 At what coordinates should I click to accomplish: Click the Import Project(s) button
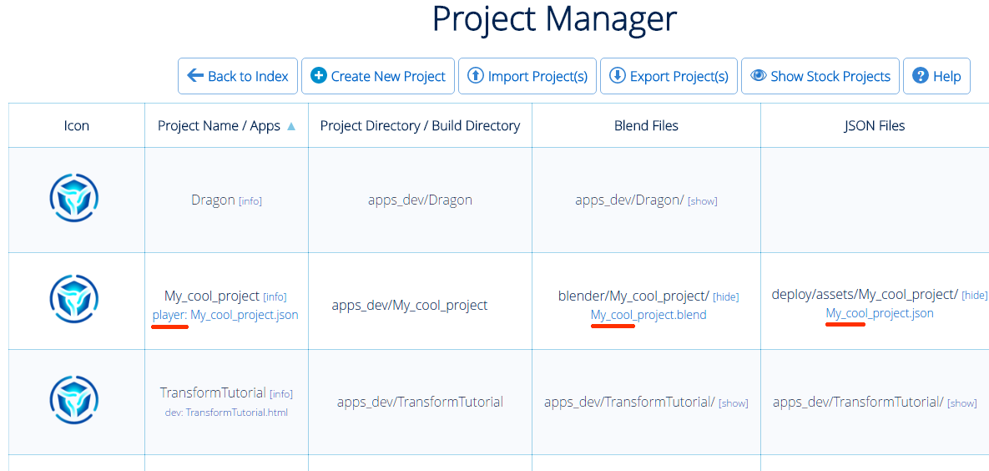[527, 76]
